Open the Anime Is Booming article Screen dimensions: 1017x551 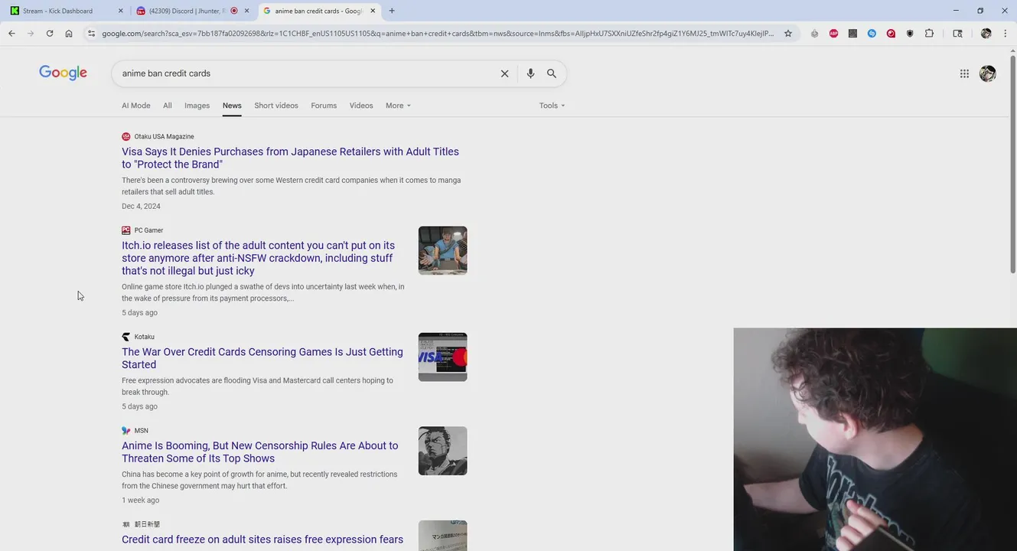(260, 452)
